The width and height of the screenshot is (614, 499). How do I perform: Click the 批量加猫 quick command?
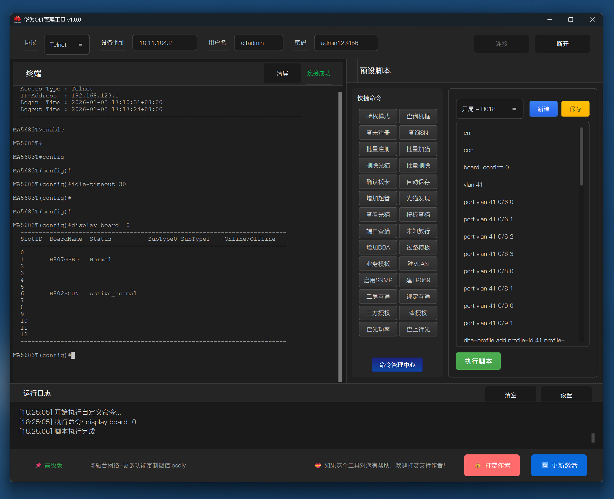point(418,149)
